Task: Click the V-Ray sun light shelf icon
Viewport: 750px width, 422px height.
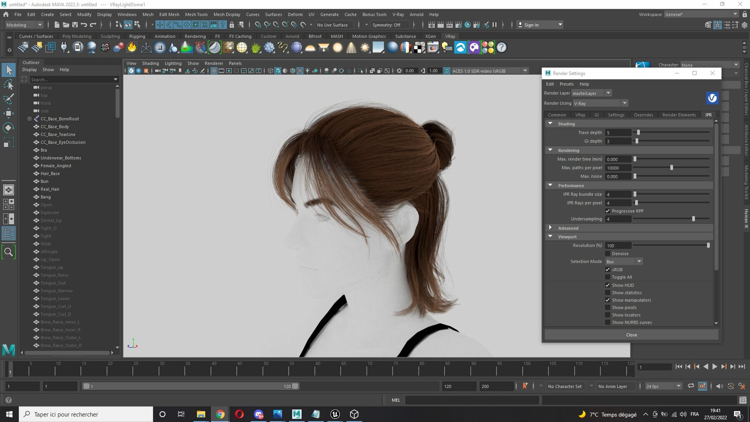Action: pyautogui.click(x=365, y=47)
